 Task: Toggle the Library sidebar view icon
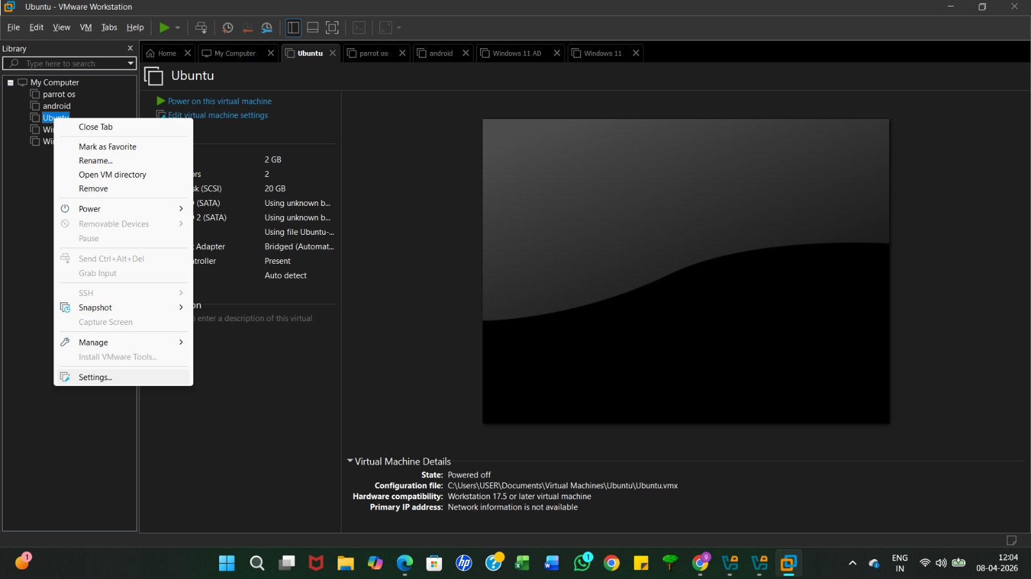tap(293, 28)
